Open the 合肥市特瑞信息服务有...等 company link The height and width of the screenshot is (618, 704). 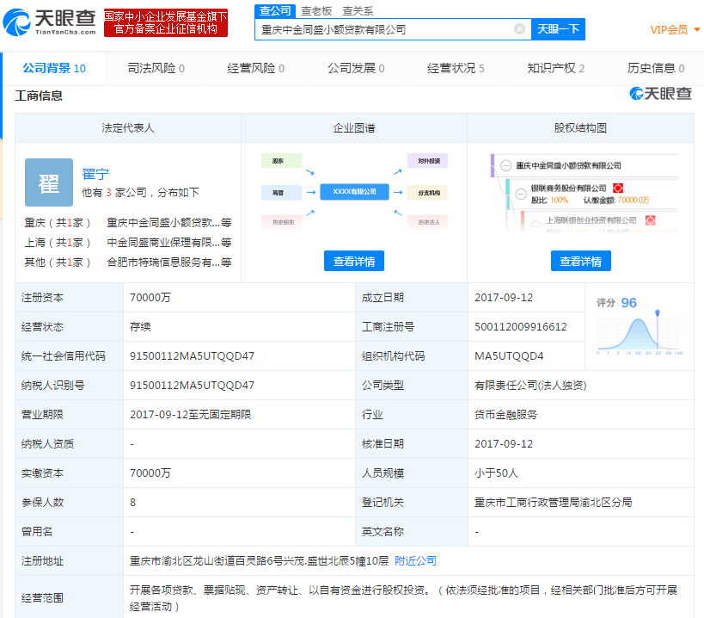coord(169,262)
